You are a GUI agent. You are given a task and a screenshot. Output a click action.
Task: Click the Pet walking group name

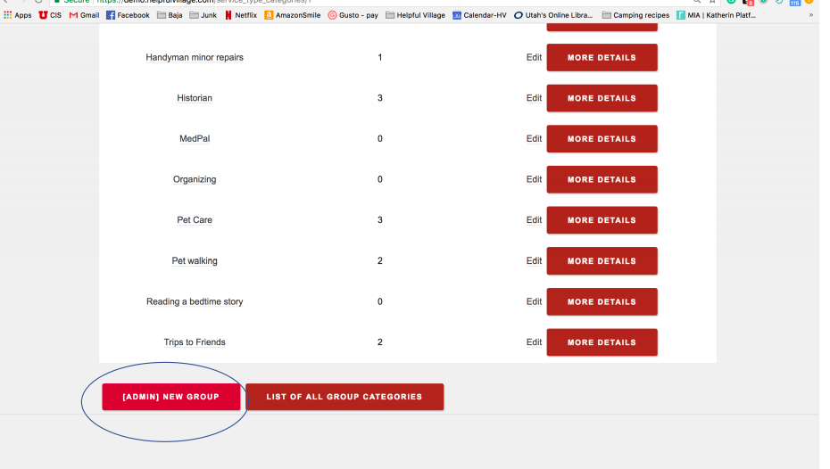tap(195, 260)
